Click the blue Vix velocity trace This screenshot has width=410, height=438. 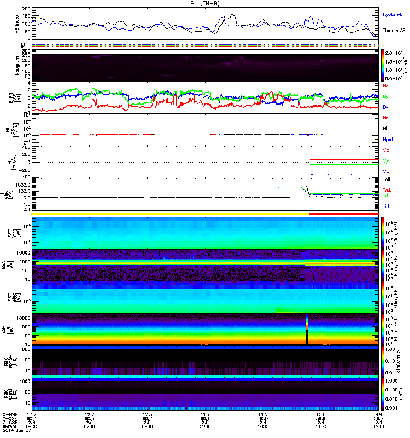point(344,175)
